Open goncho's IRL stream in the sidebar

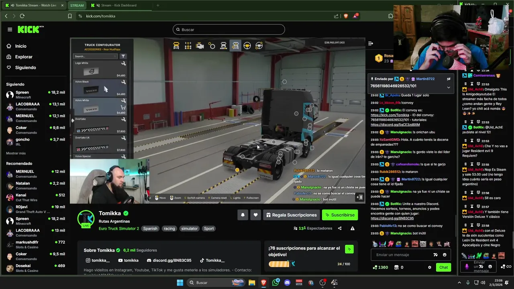coord(35,142)
